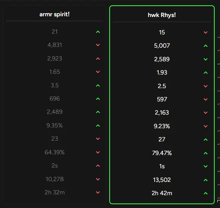This screenshot has width=220, height=208.
Task: Select the value 2,589
Action: pyautogui.click(x=162, y=59)
